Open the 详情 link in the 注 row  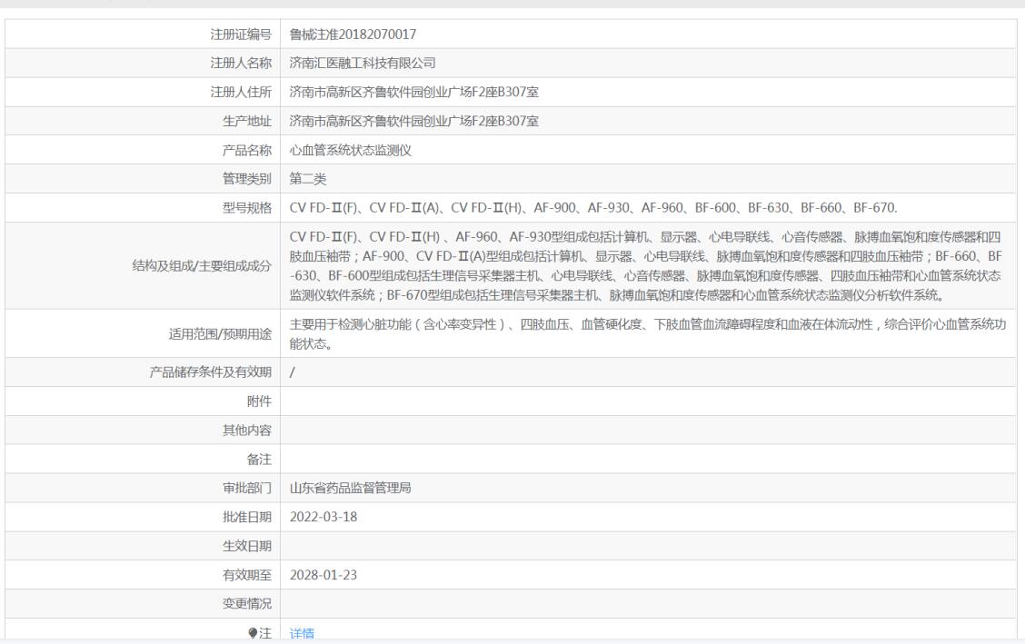tap(302, 633)
